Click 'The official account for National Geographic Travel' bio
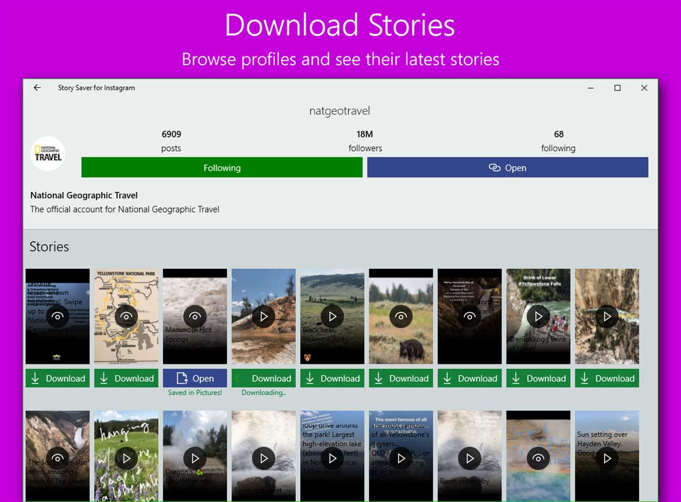Screen dimensions: 681x502 pos(125,210)
